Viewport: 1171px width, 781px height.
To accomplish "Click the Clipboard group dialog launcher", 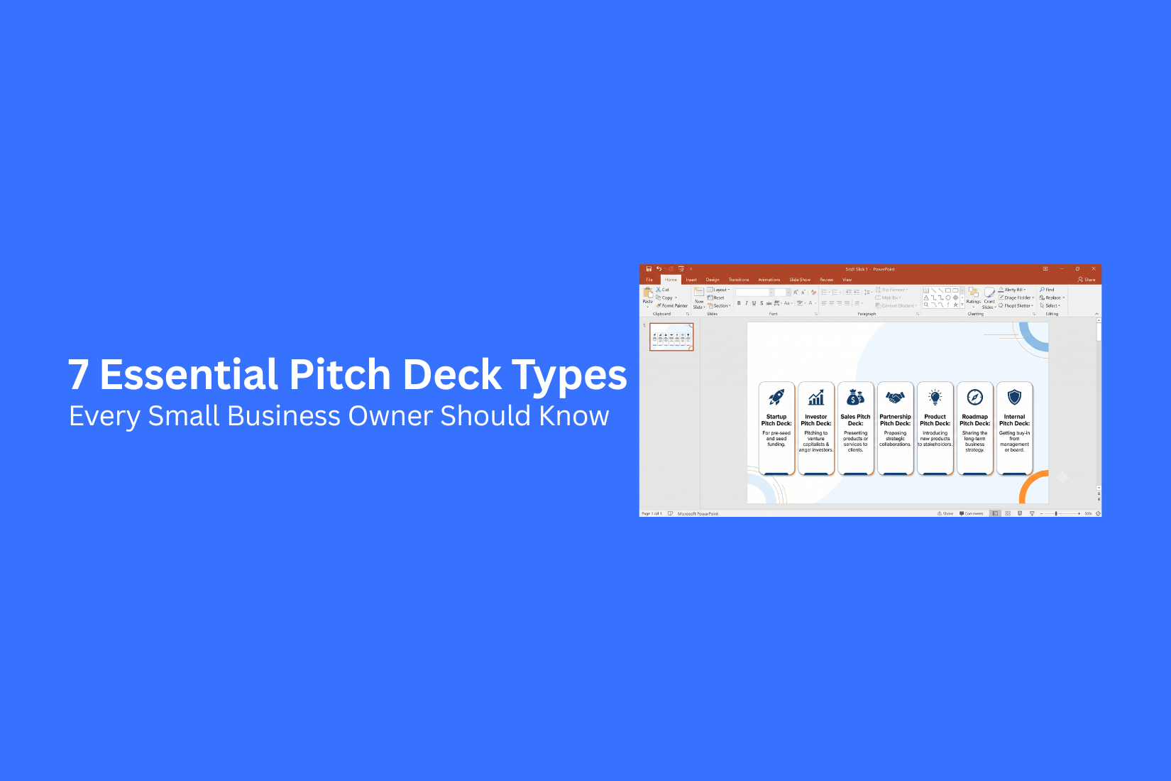I will tap(688, 314).
